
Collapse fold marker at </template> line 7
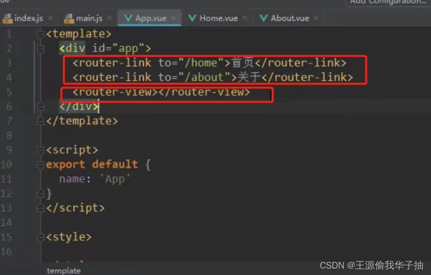[x=41, y=121]
